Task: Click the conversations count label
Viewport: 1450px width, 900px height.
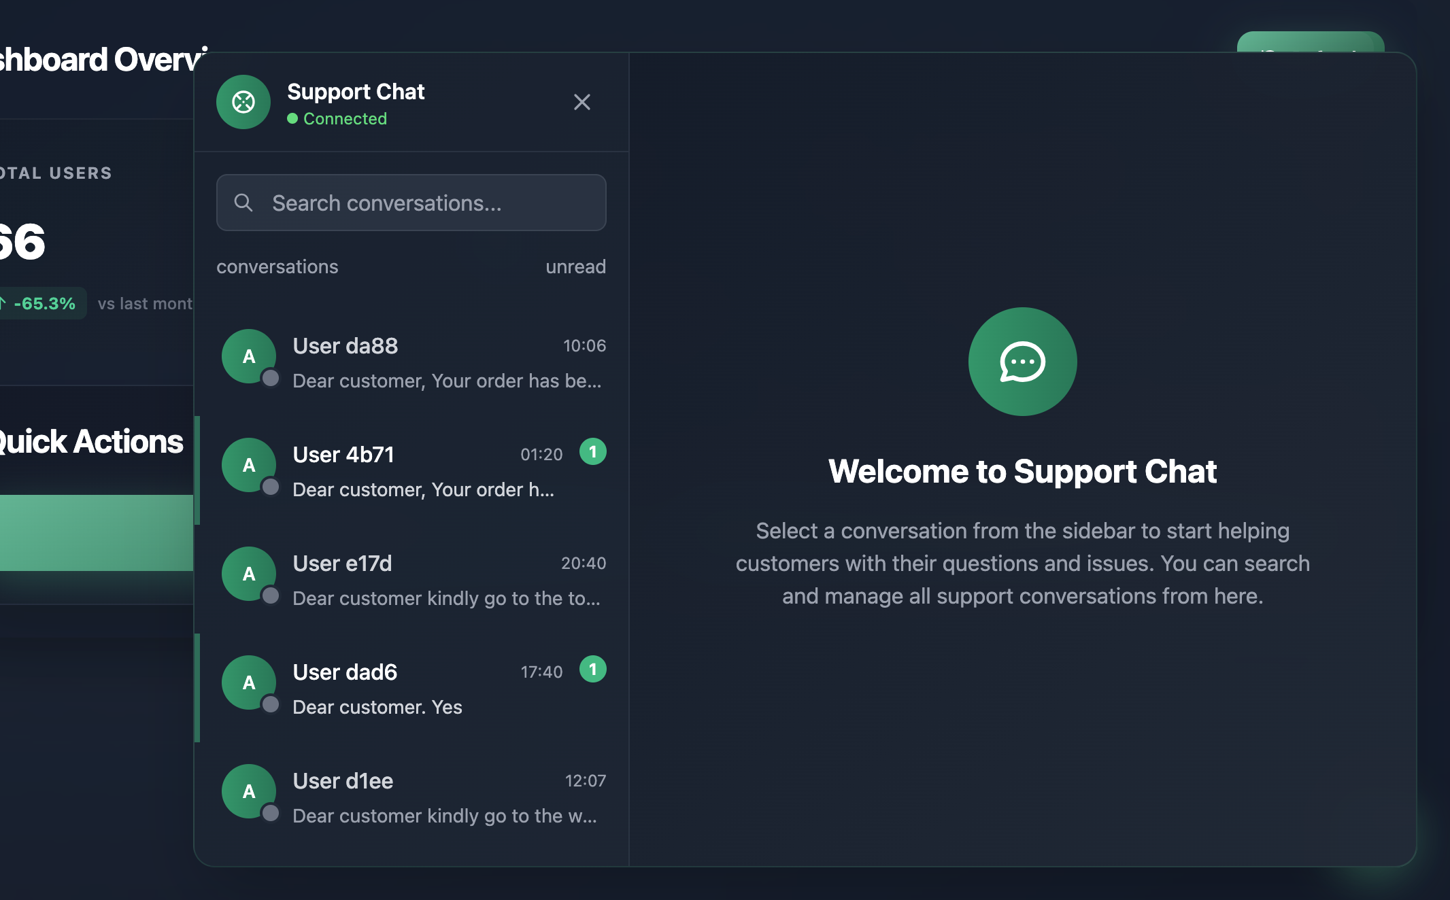Action: (277, 266)
